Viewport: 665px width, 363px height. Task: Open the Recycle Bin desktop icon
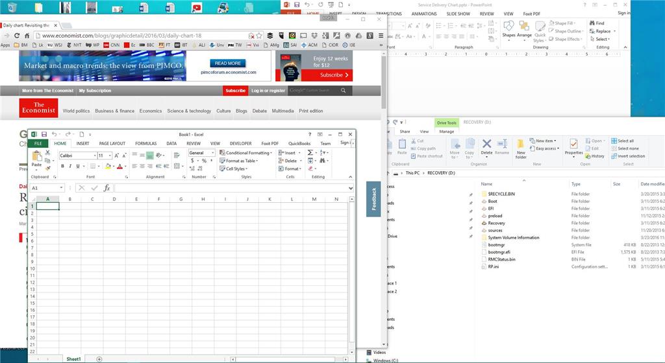pyautogui.click(x=12, y=7)
